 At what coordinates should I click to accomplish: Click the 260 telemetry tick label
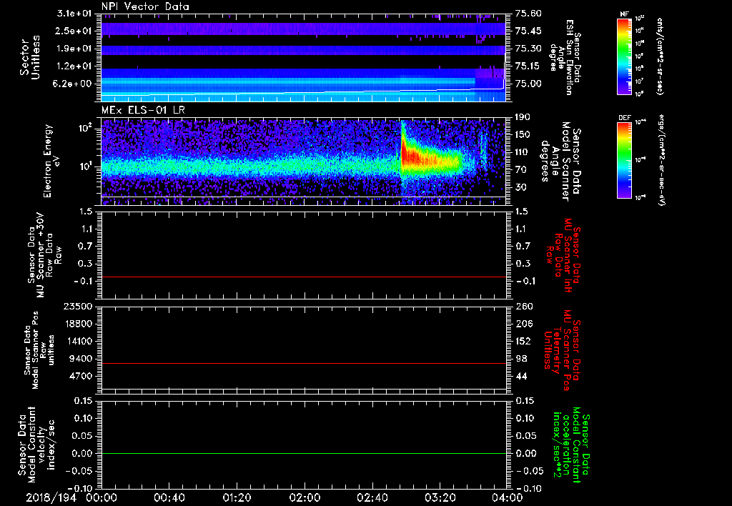pos(524,306)
